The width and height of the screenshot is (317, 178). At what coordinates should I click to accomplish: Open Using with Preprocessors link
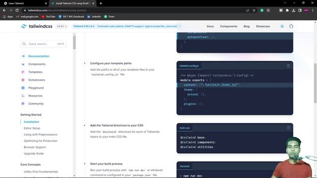[41, 134]
